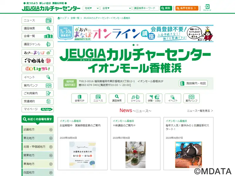This screenshot has width=235, height=176.
Task: Click the オンライン講座 promotional banner
Action: coord(135,33)
